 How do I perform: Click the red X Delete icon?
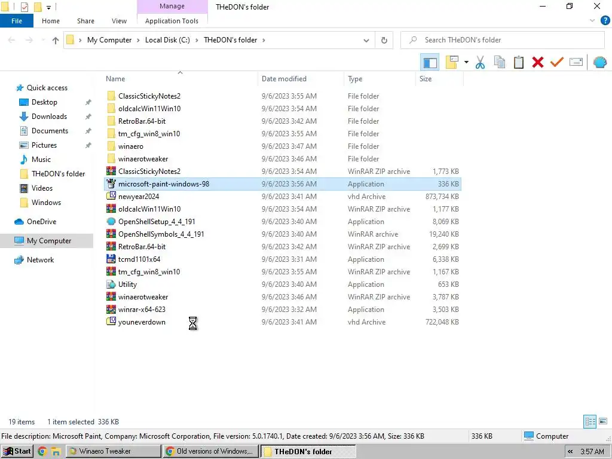click(537, 62)
